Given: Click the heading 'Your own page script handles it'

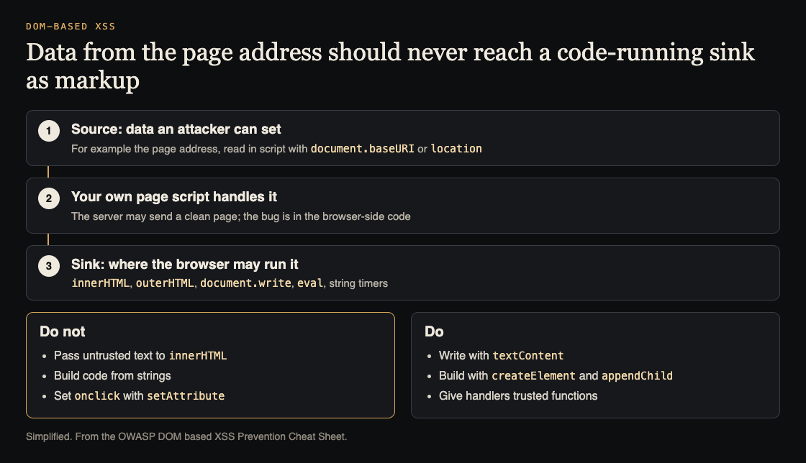Looking at the screenshot, I should (x=173, y=196).
